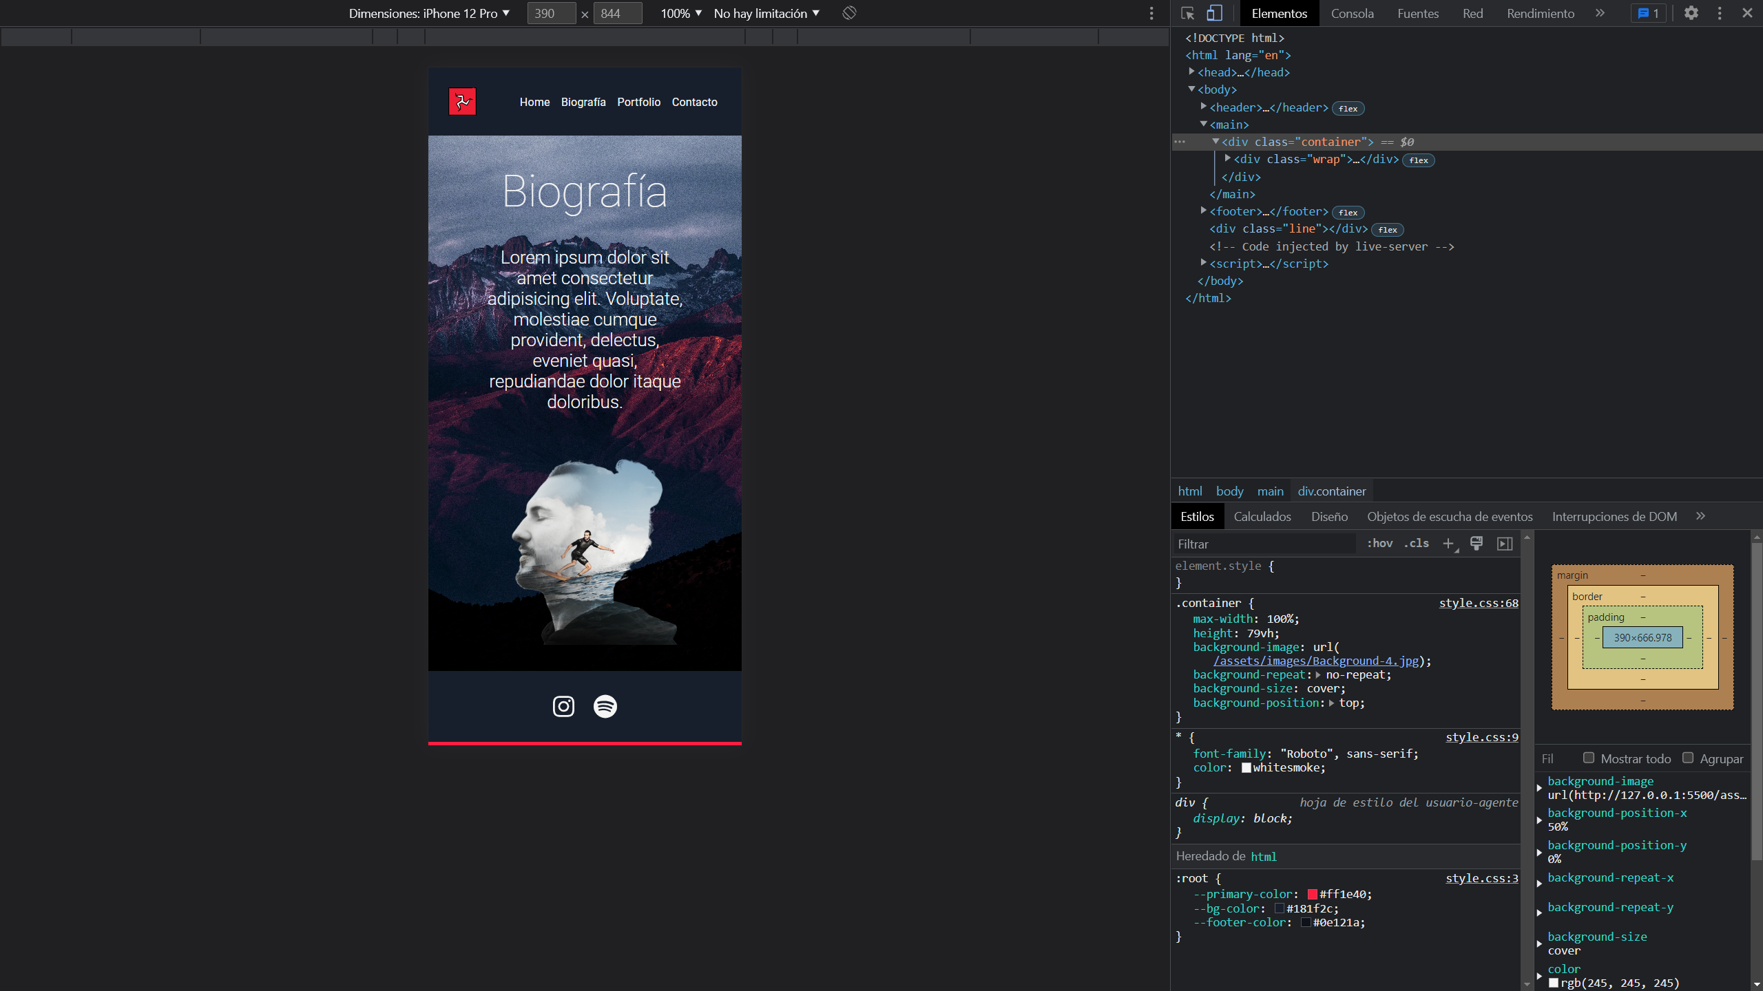Image resolution: width=1763 pixels, height=991 pixels.
Task: Collapse the body element node
Action: [1191, 89]
